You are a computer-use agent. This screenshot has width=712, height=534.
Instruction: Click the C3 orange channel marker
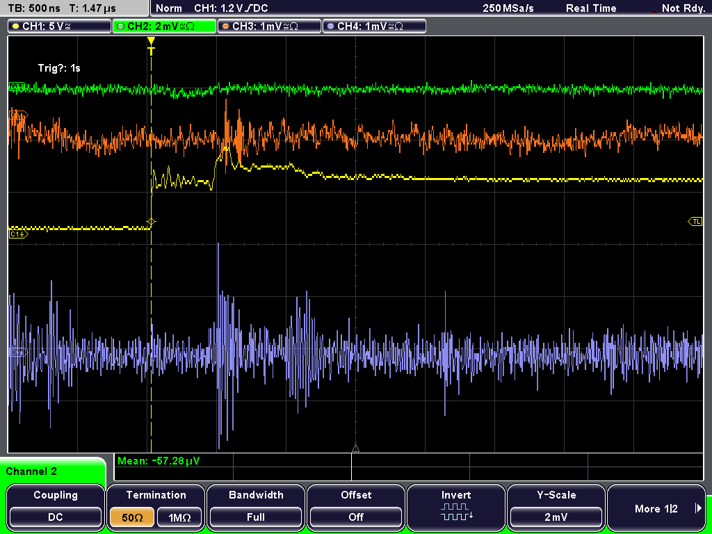pos(18,115)
